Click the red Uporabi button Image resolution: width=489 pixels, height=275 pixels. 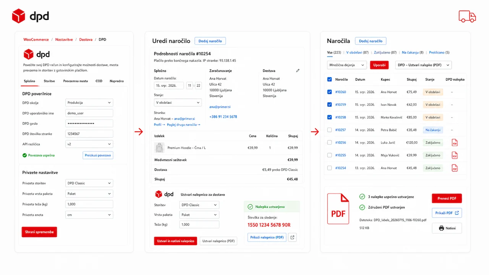(x=379, y=65)
